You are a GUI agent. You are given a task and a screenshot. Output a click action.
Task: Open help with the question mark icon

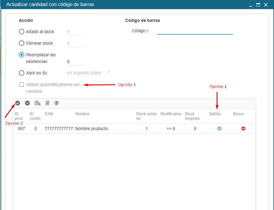pos(57,103)
